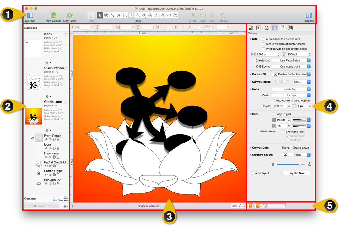Click the Lock toolbar icon
The height and width of the screenshot is (227, 339).
pos(212,15)
